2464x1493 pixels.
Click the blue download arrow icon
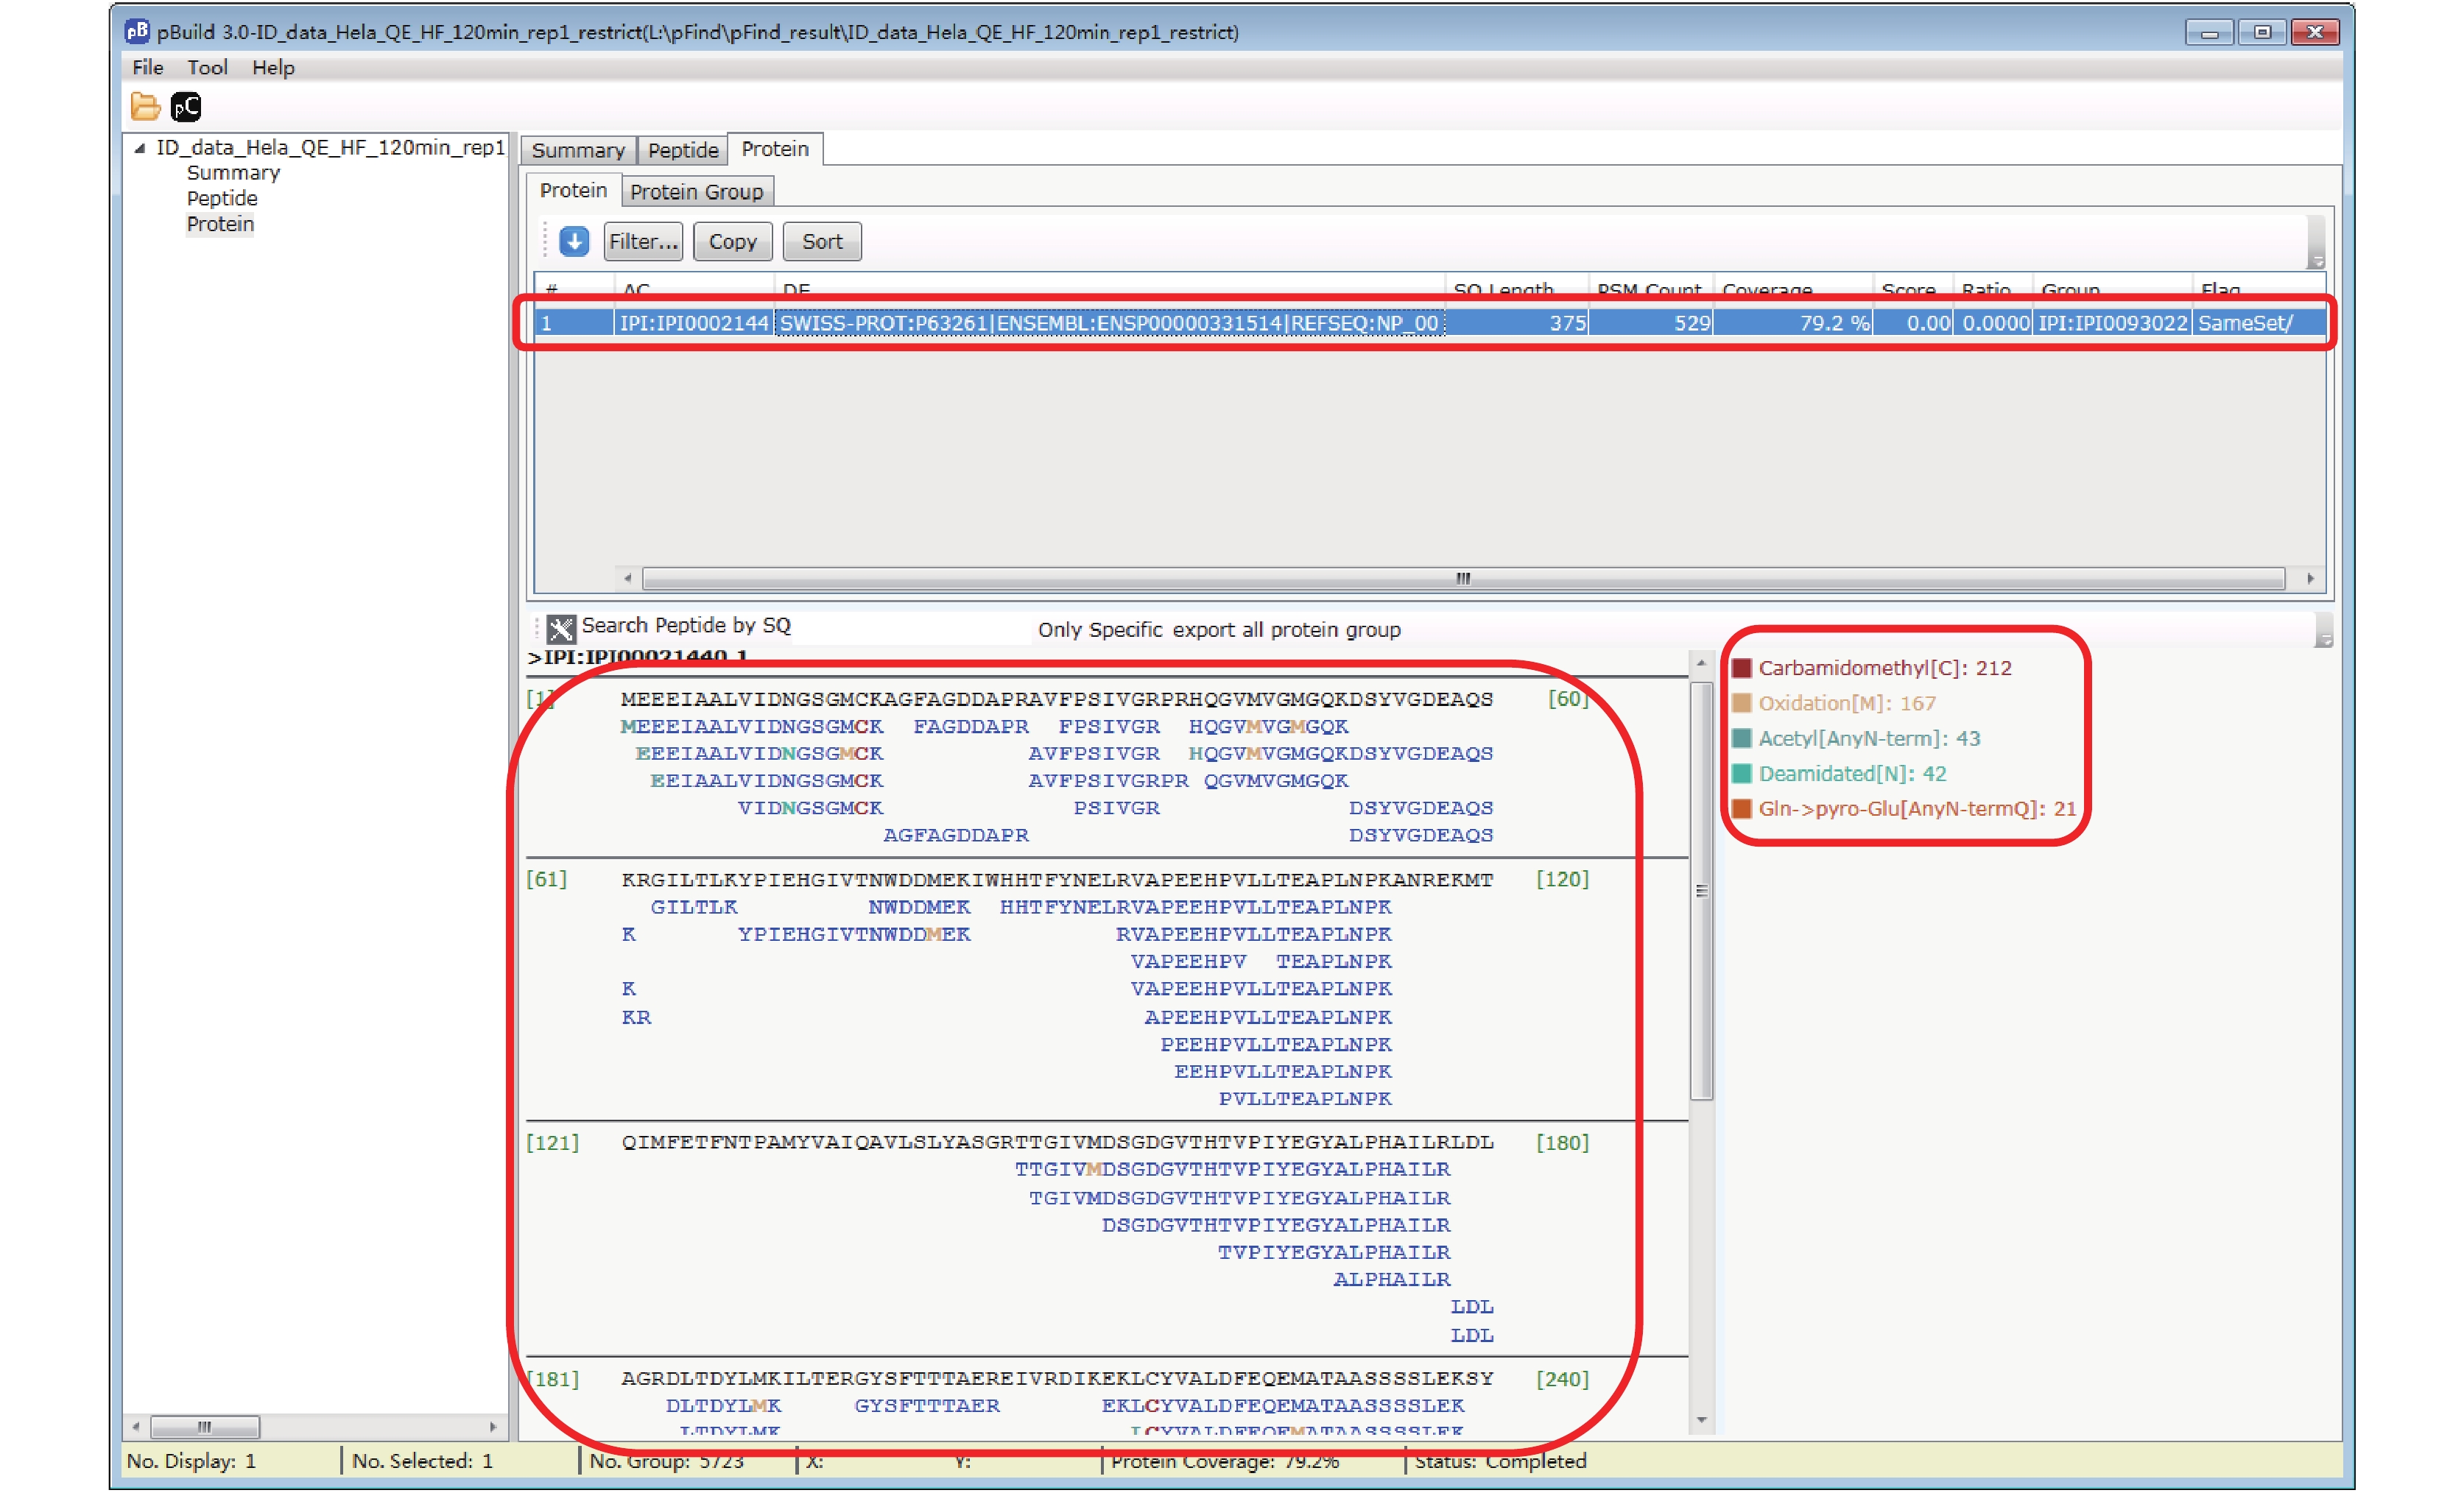pos(574,241)
